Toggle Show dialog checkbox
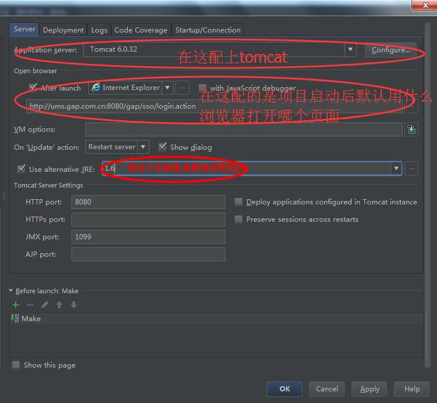 (x=163, y=146)
